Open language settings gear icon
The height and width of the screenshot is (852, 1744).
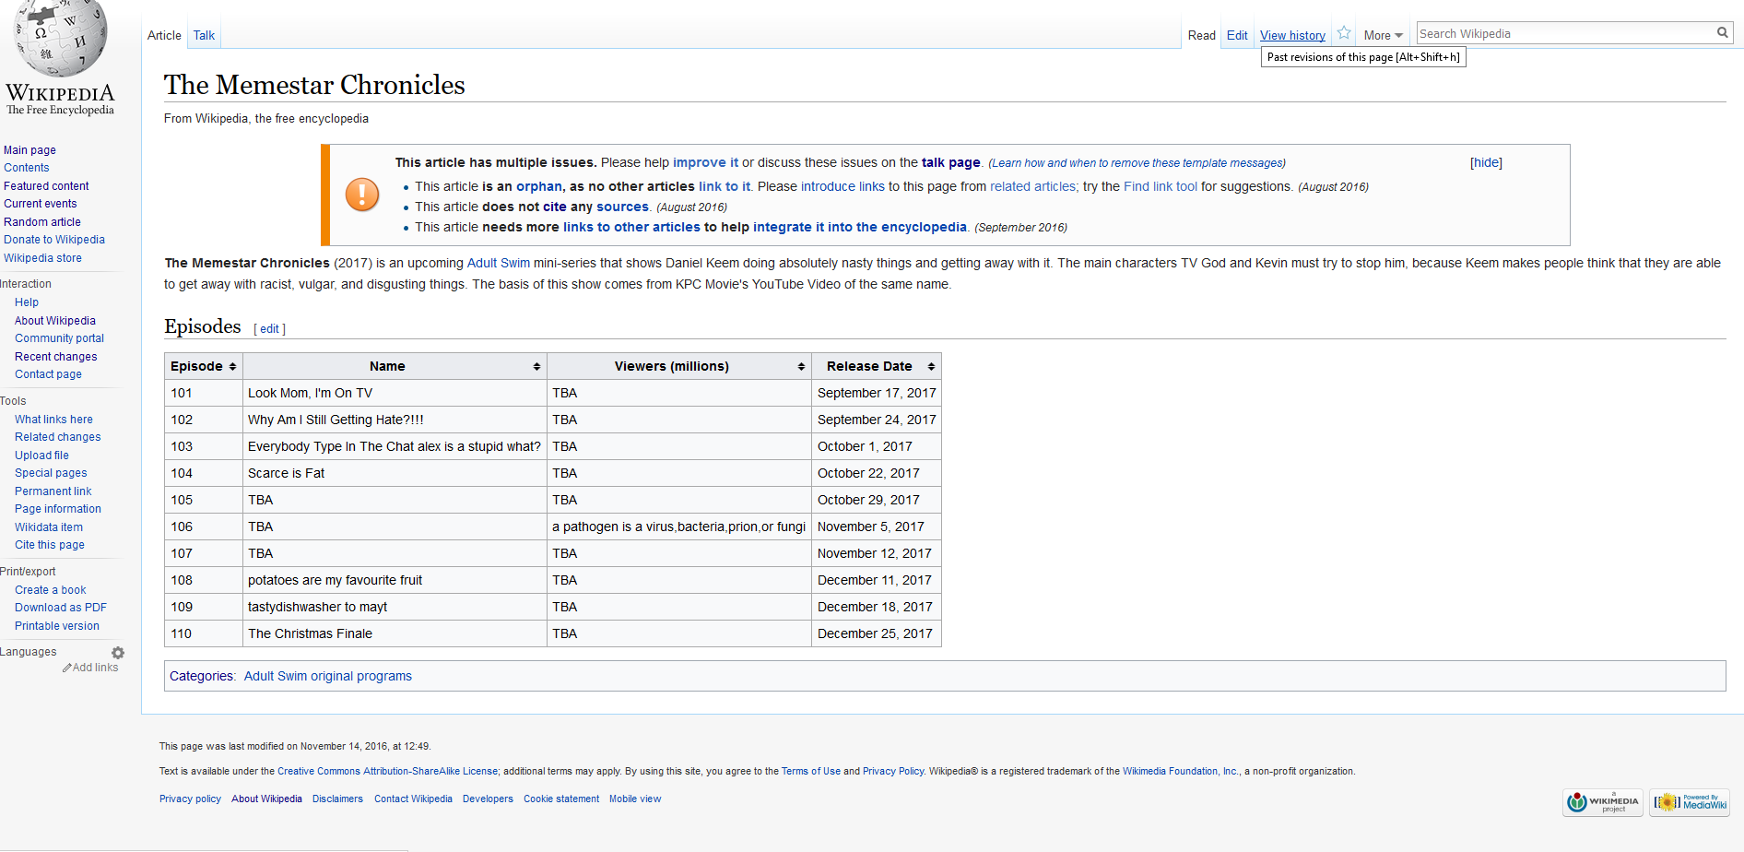[118, 653]
